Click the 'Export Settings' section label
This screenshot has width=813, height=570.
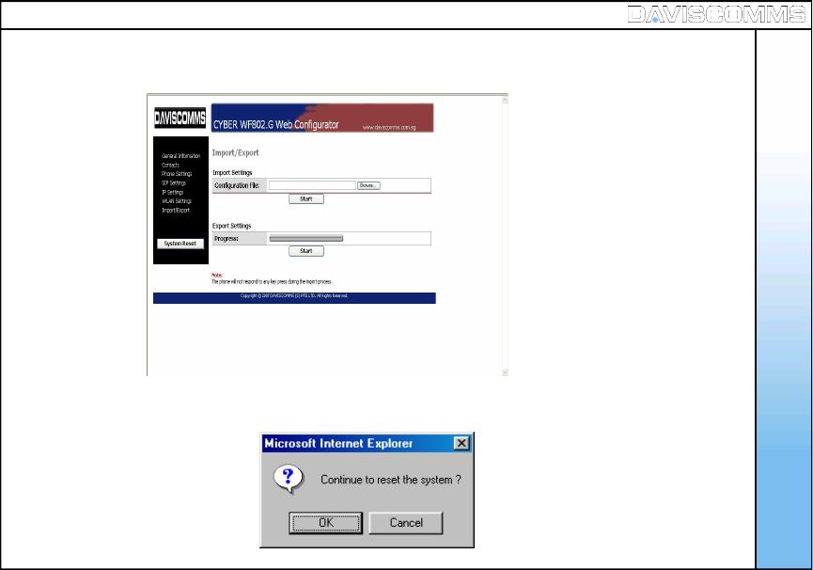pos(232,226)
